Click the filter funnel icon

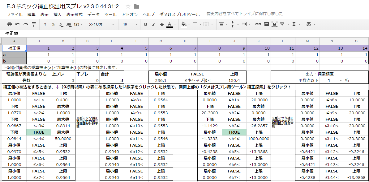click(282, 24)
